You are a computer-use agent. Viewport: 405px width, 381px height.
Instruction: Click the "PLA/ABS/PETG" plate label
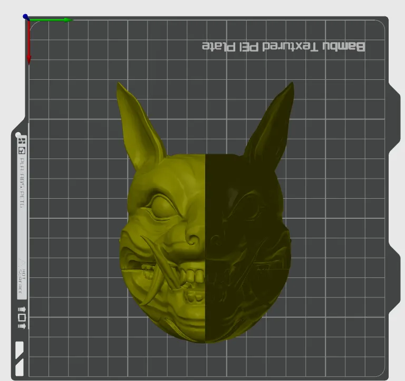click(22, 183)
